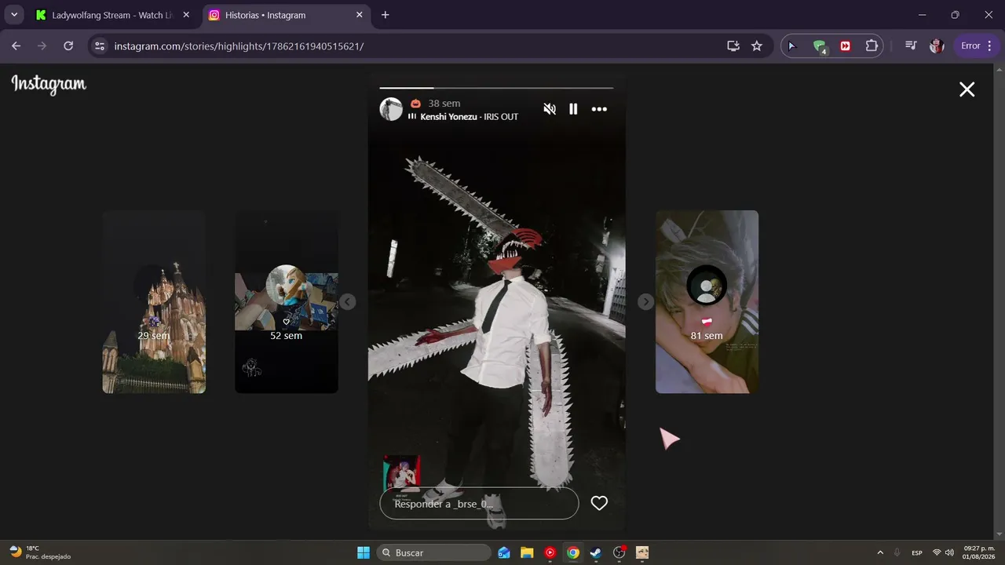The height and width of the screenshot is (565, 1005).
Task: Open the Extensions puzzle menu
Action: pos(872,46)
